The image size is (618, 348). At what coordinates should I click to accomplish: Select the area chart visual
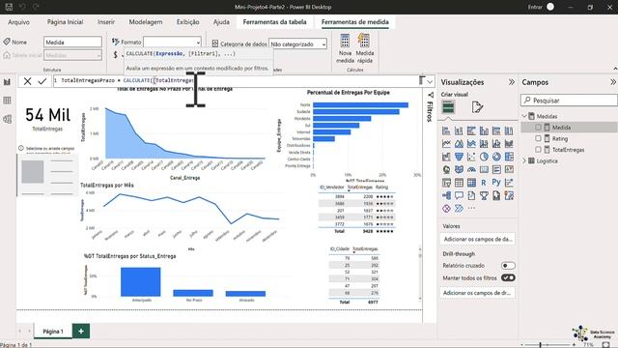(x=459, y=144)
